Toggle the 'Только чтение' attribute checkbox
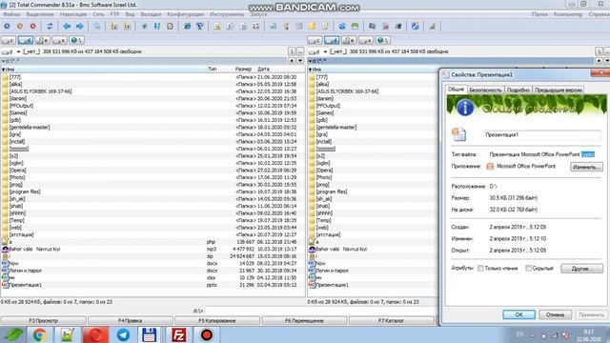Viewport: 610px width, 343px height. [480, 269]
